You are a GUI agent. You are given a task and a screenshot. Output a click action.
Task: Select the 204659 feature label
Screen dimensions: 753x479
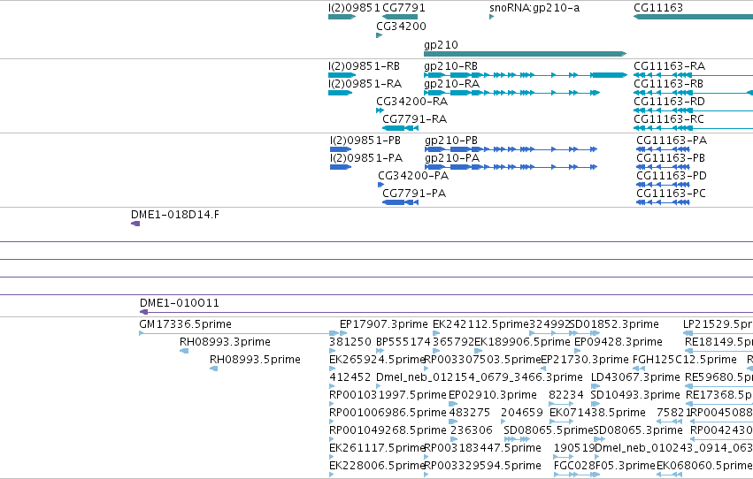tap(522, 414)
